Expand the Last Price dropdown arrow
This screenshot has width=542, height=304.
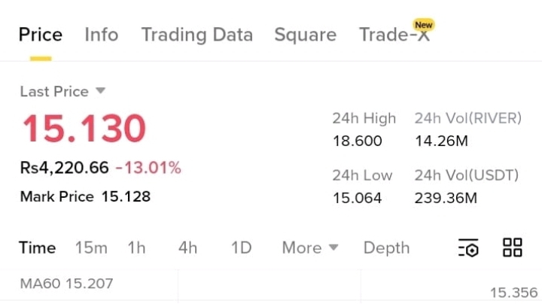pyautogui.click(x=101, y=91)
